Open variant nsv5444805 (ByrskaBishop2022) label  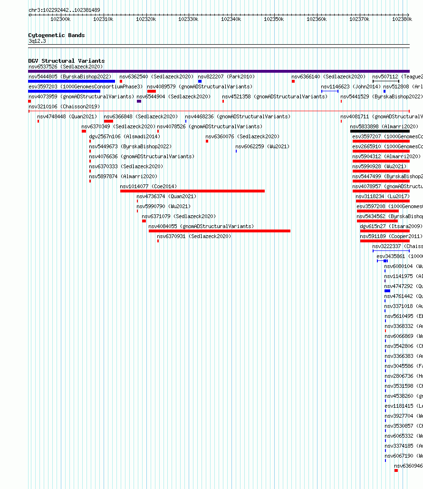coord(70,77)
